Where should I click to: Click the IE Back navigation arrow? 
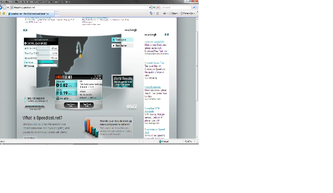coord(1,7)
